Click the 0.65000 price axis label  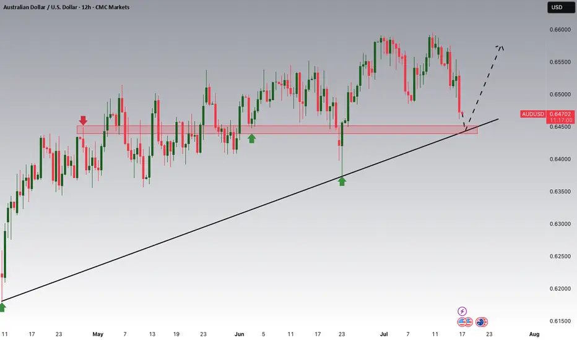(560, 95)
